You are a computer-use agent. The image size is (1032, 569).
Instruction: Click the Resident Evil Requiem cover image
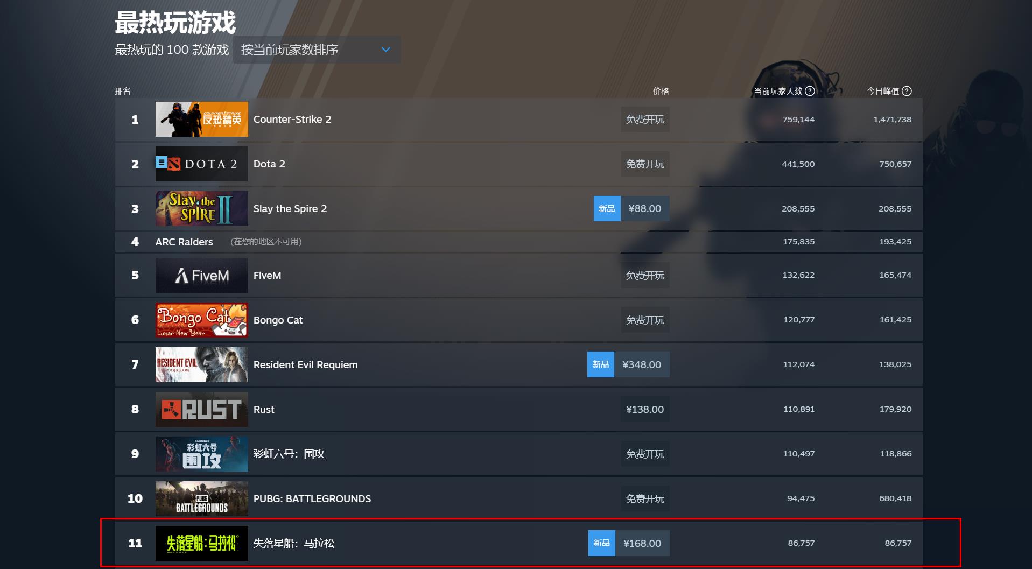click(202, 364)
